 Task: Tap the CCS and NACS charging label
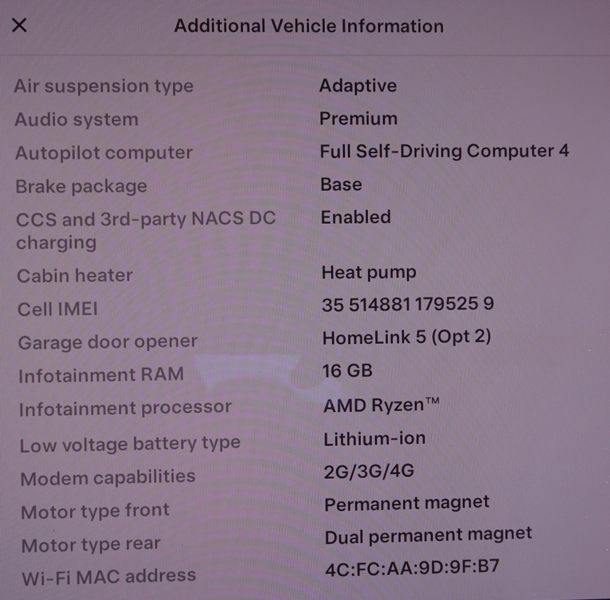[x=146, y=231]
